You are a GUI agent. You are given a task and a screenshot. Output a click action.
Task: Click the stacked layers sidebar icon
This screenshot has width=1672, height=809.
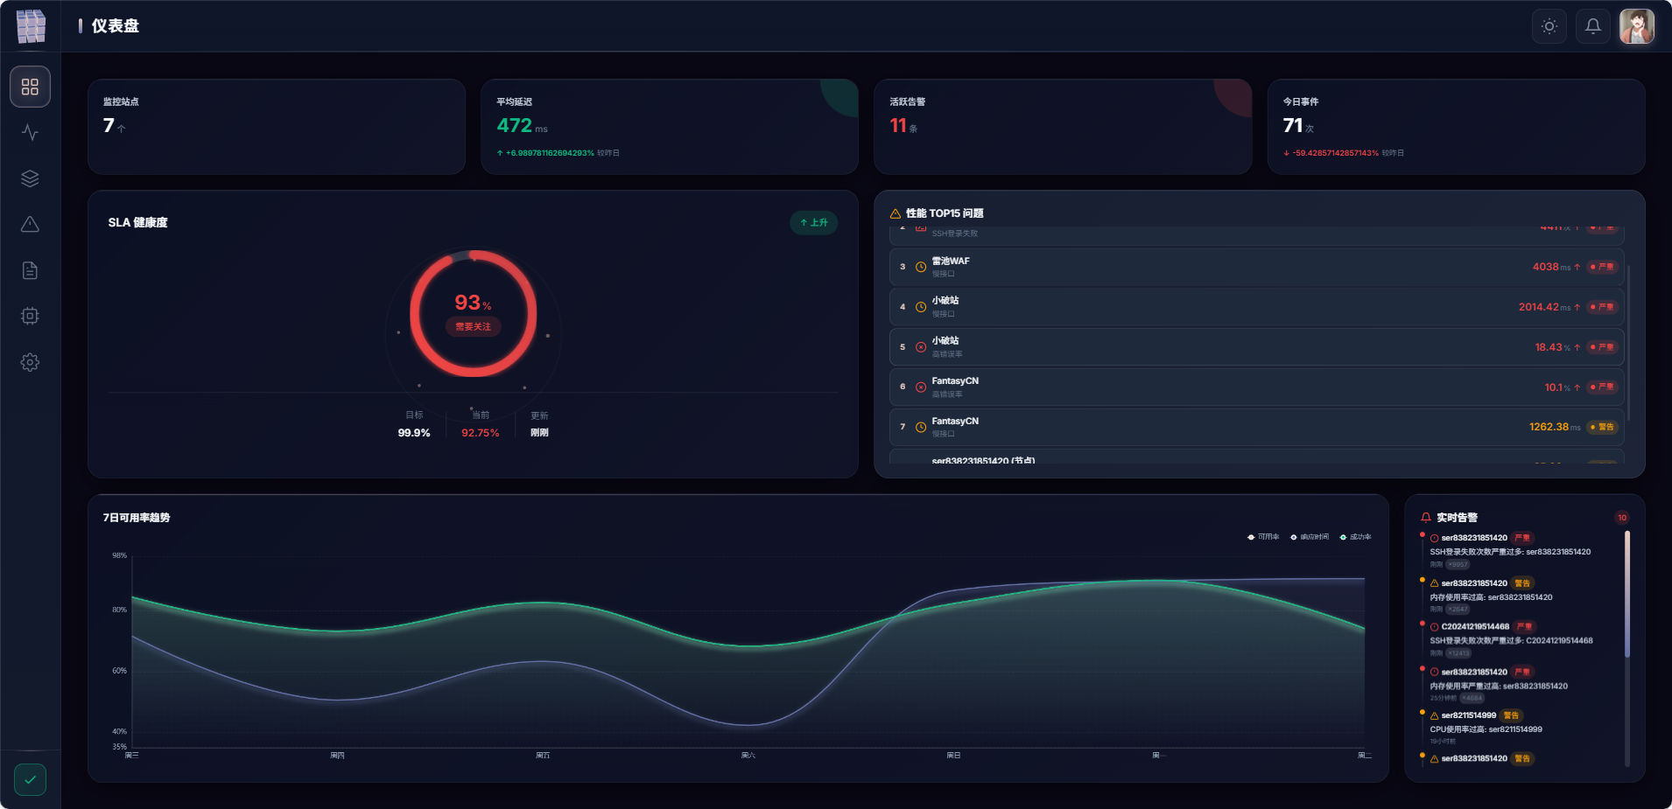(x=30, y=178)
